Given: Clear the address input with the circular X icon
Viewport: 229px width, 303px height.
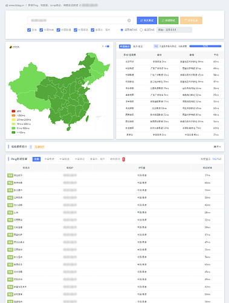Looking at the screenshot, I should [x=129, y=21].
